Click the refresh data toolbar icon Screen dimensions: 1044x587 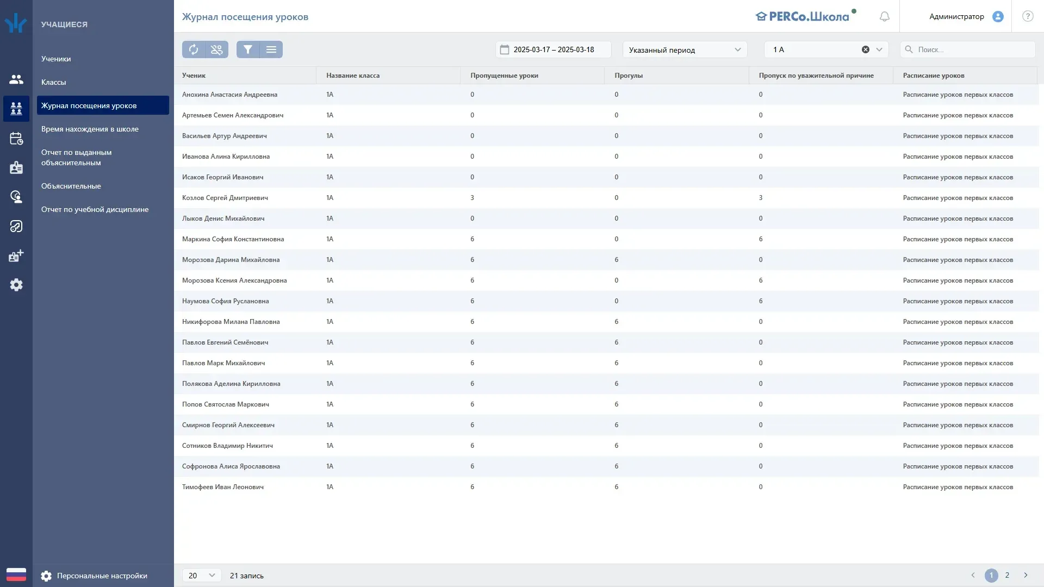tap(194, 49)
